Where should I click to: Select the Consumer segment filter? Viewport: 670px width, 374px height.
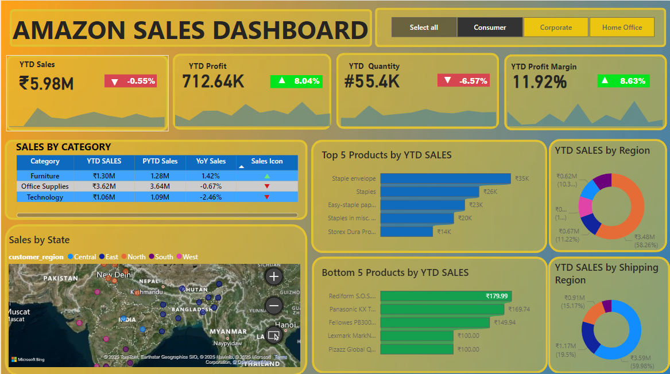tap(490, 27)
